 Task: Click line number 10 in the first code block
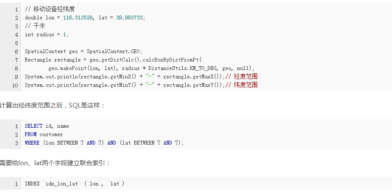tap(15, 86)
